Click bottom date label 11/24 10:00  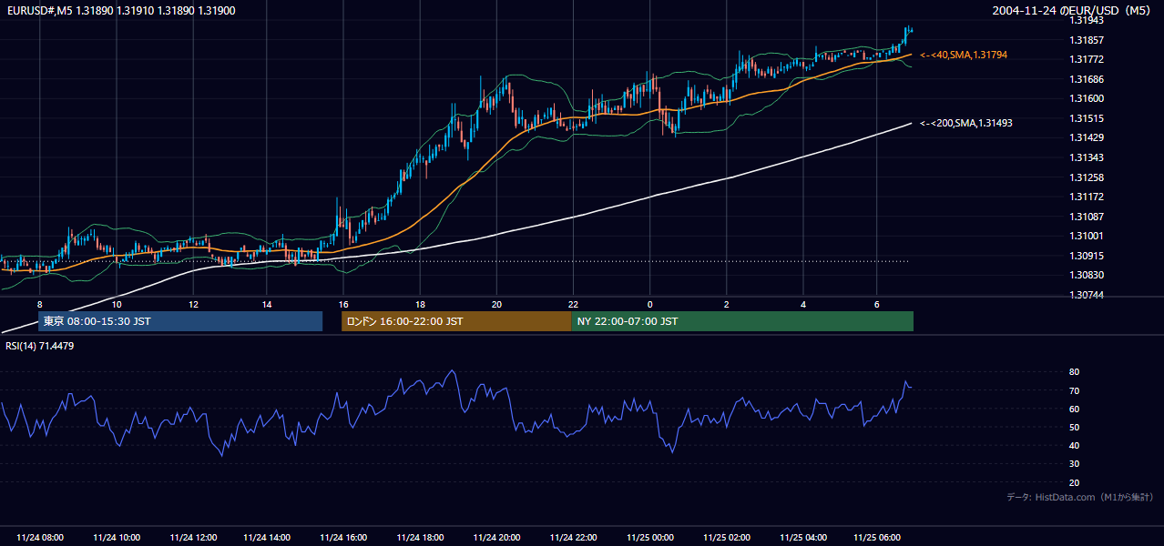click(117, 538)
